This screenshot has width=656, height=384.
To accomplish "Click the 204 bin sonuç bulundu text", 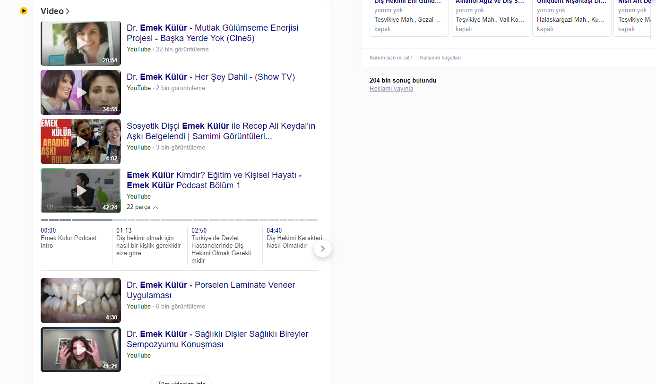I will (x=403, y=81).
